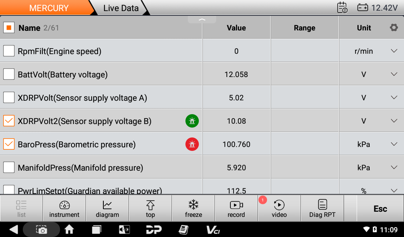This screenshot has width=404, height=237.
Task: Collapse the header with the up chevron
Action: (x=202, y=19)
